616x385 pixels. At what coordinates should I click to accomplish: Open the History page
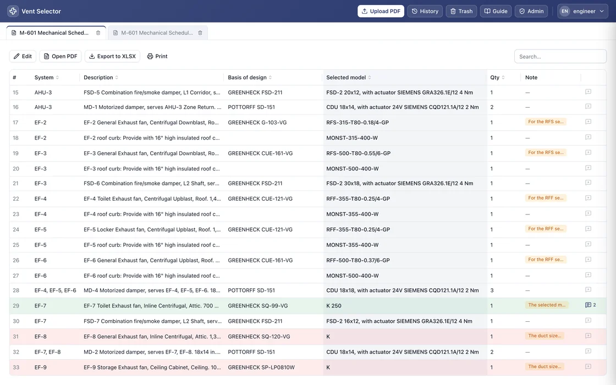(425, 12)
